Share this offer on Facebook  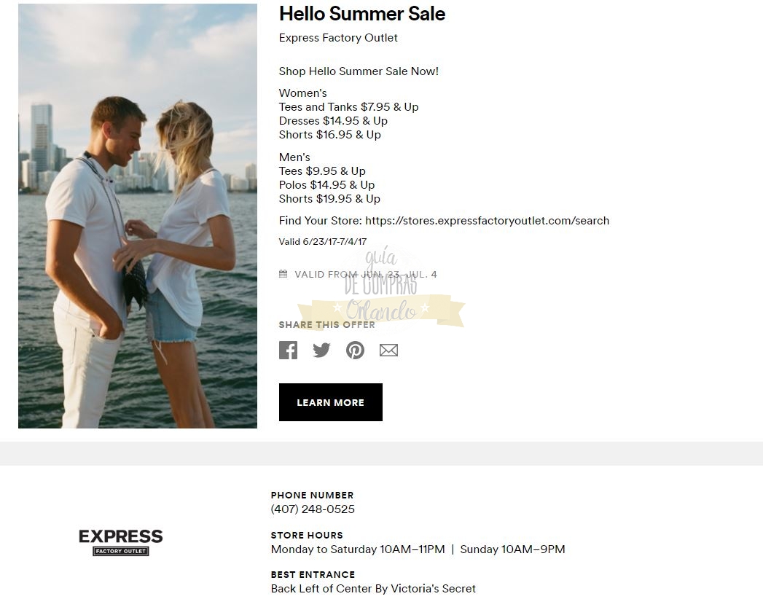coord(288,350)
